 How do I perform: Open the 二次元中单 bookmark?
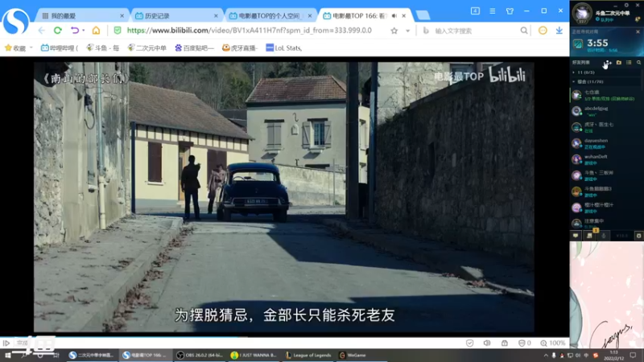pyautogui.click(x=147, y=48)
